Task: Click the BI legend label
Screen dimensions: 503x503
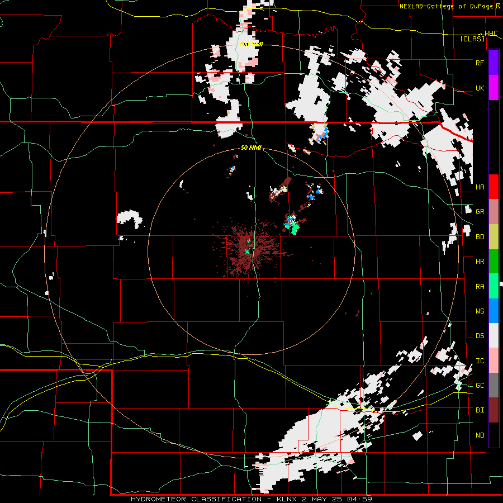Action: pos(480,410)
